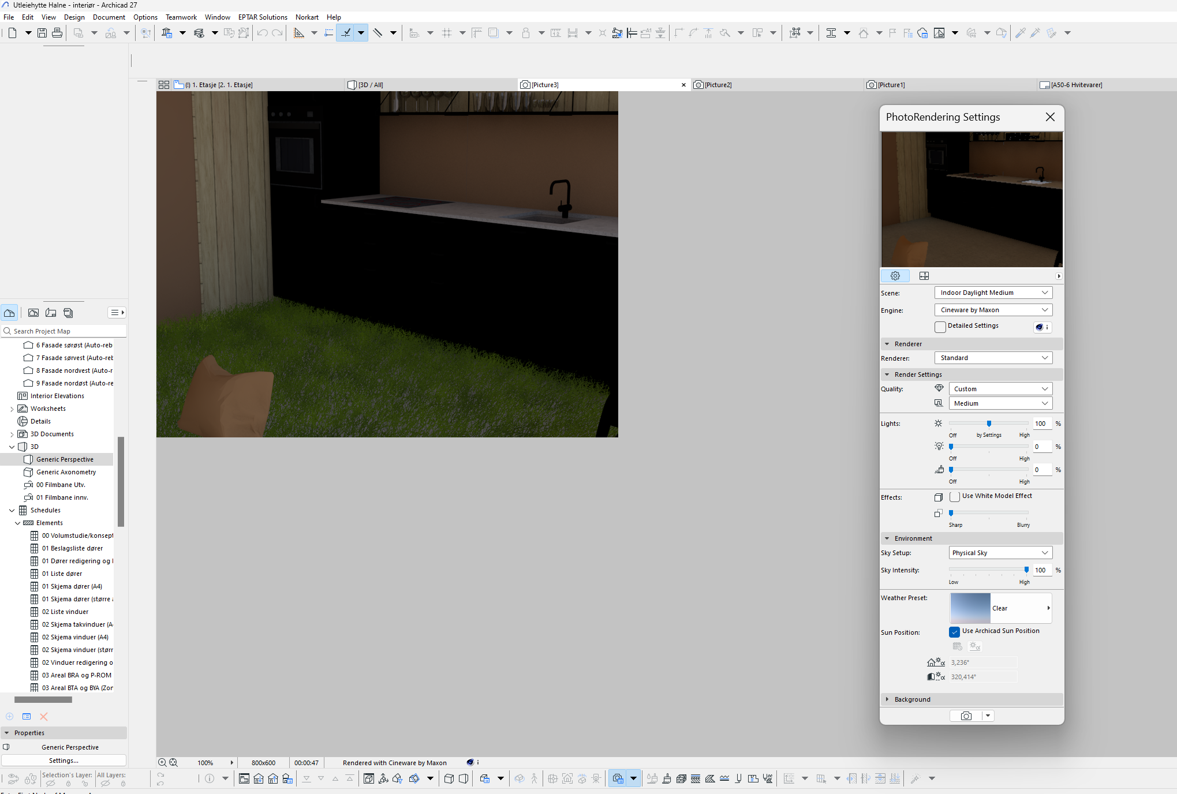The height and width of the screenshot is (794, 1177).
Task: Select Generic Axonometry in project tree
Action: point(66,472)
